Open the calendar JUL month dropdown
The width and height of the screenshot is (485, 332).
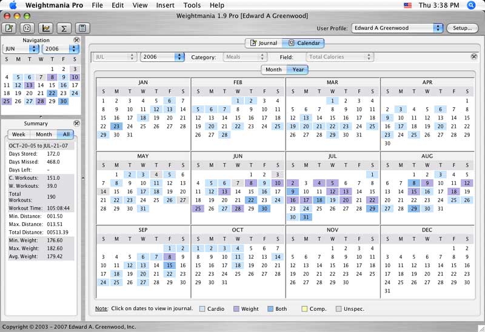[114, 57]
